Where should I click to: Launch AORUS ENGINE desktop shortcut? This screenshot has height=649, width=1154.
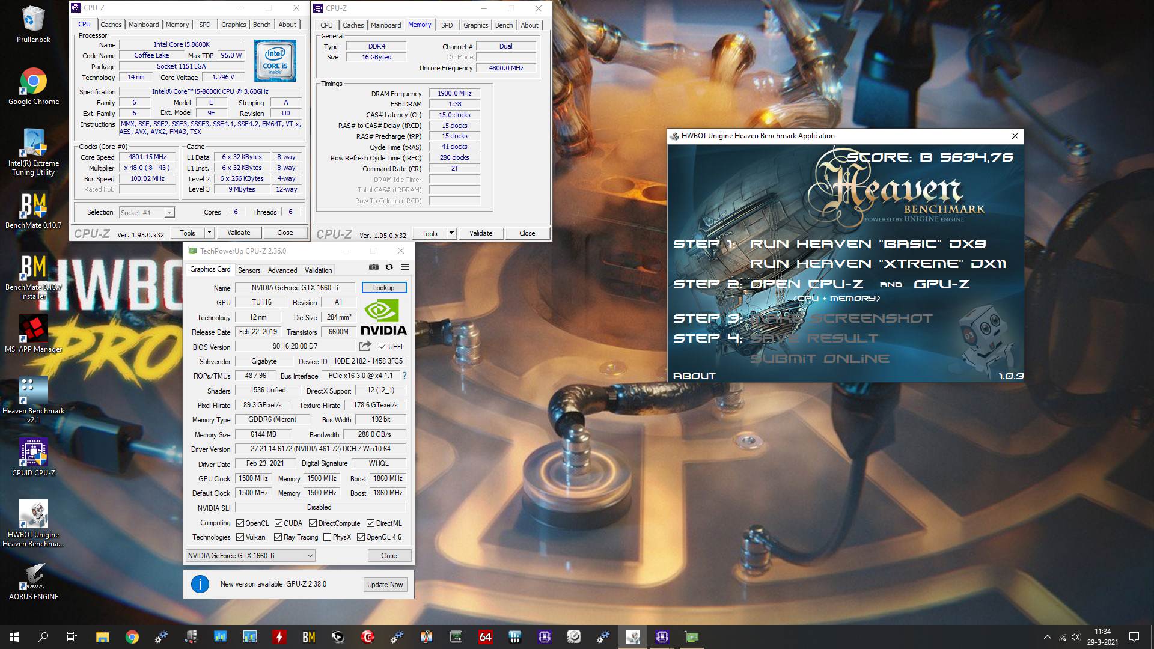[x=34, y=581]
